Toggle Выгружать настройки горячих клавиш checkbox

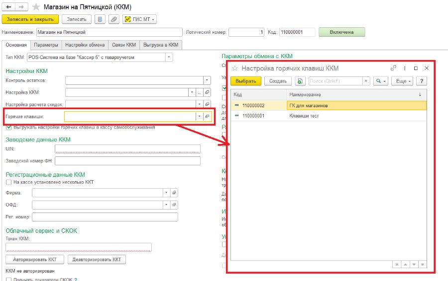(x=9, y=128)
